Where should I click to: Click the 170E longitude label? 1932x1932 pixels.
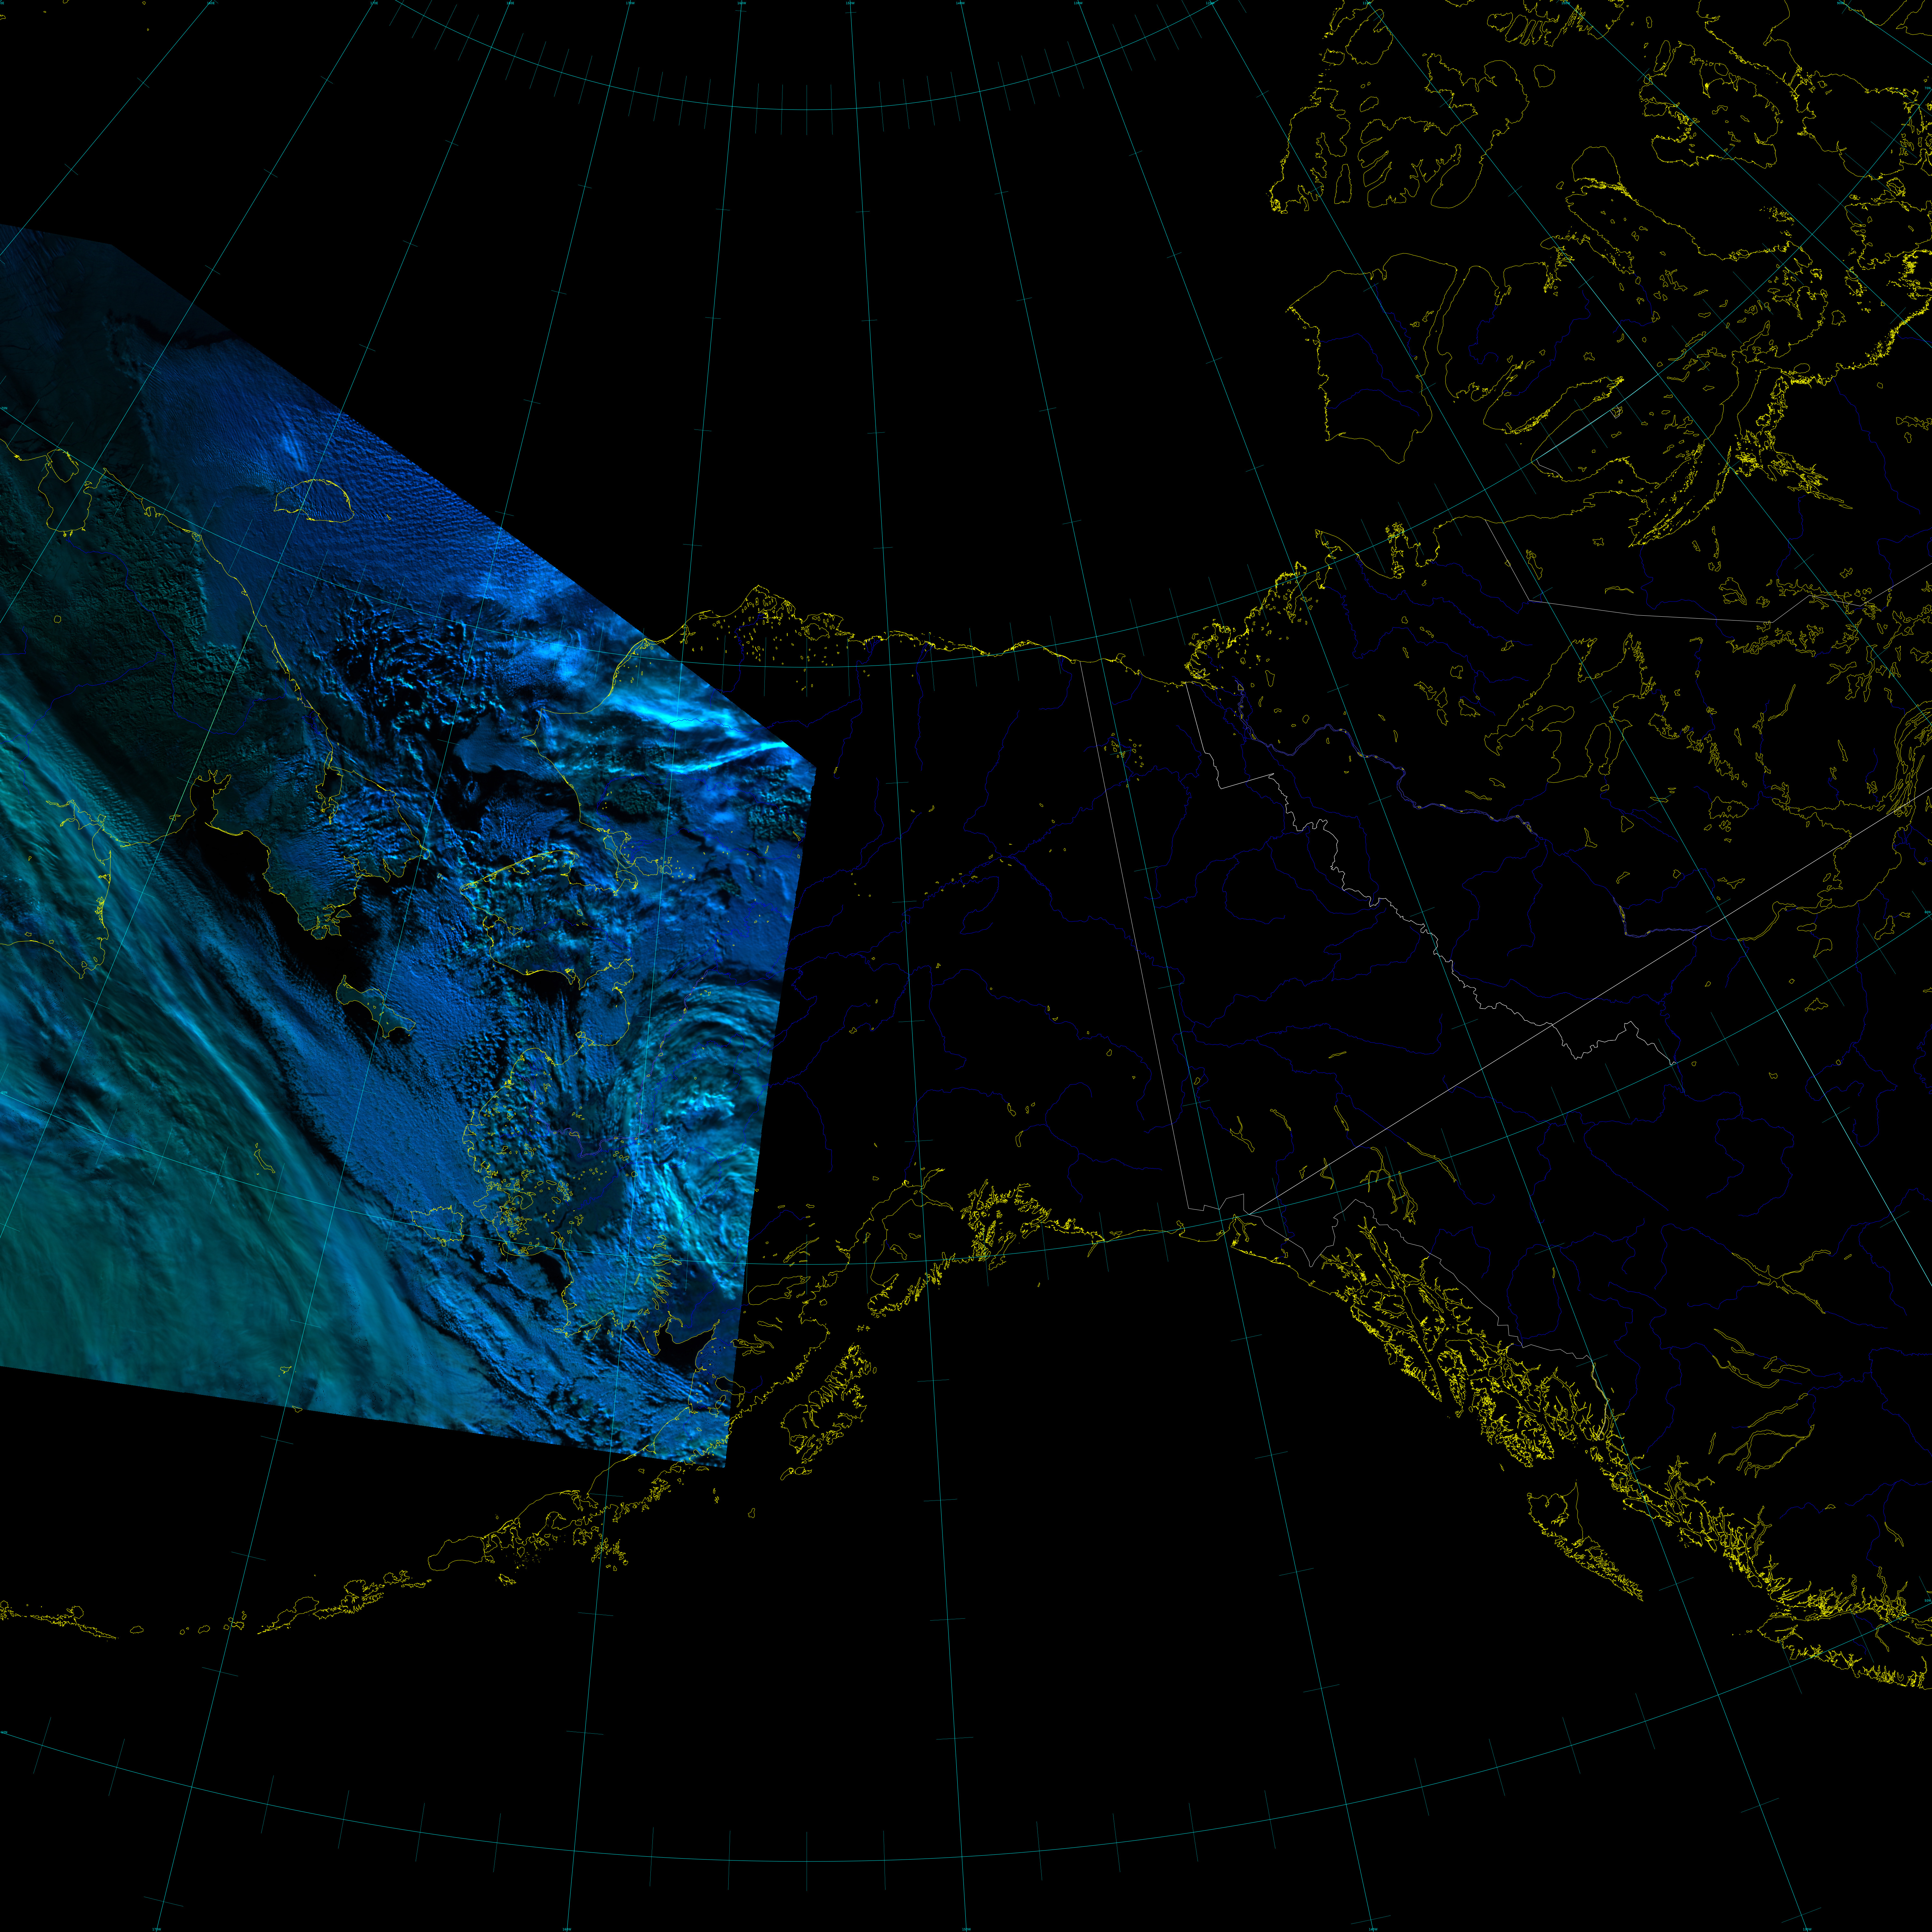(x=374, y=3)
